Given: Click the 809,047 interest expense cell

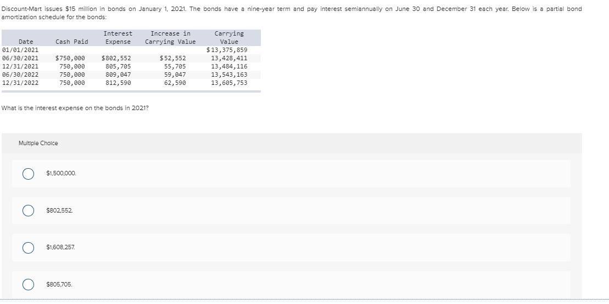Looking at the screenshot, I should (119, 74).
